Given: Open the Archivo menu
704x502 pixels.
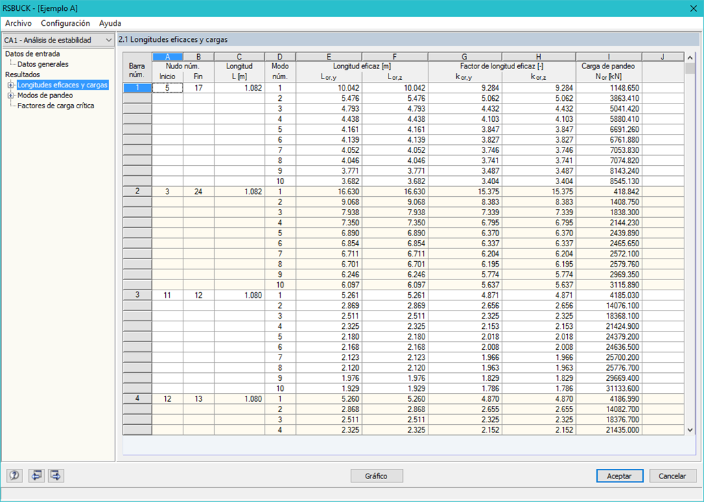Looking at the screenshot, I should 18,23.
